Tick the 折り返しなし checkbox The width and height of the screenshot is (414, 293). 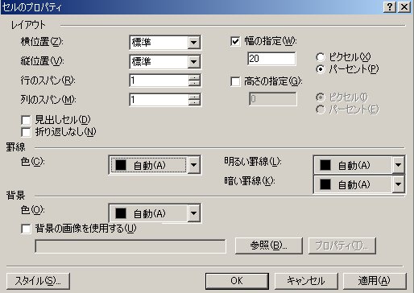pos(26,132)
